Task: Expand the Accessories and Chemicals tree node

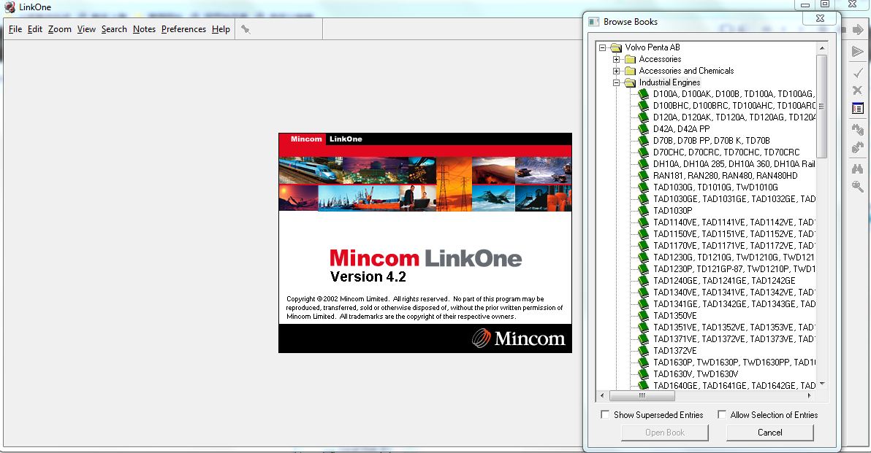Action: pyautogui.click(x=616, y=71)
